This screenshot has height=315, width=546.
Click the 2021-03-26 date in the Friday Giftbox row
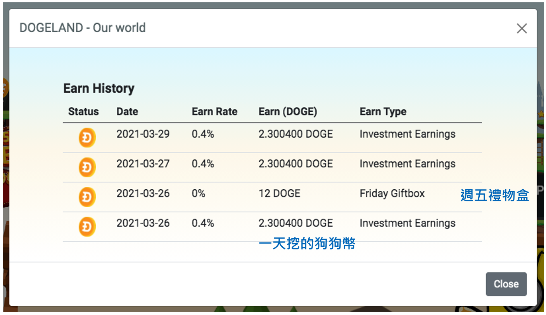pos(143,193)
